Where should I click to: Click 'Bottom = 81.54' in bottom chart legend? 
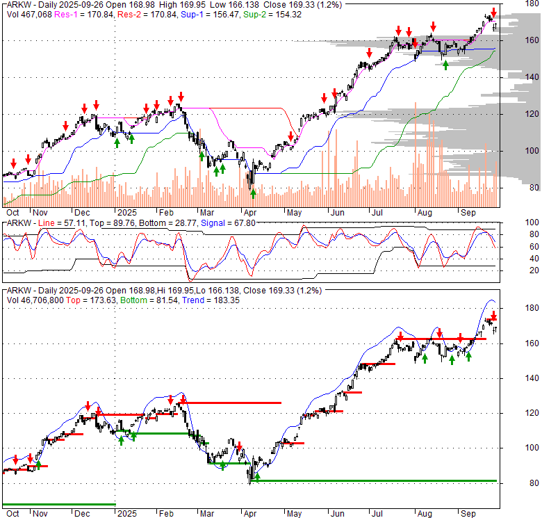coord(149,300)
